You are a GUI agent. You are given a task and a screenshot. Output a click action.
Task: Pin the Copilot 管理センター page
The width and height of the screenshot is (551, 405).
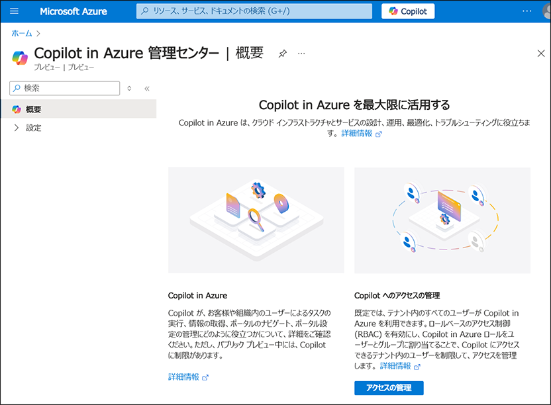pos(283,54)
